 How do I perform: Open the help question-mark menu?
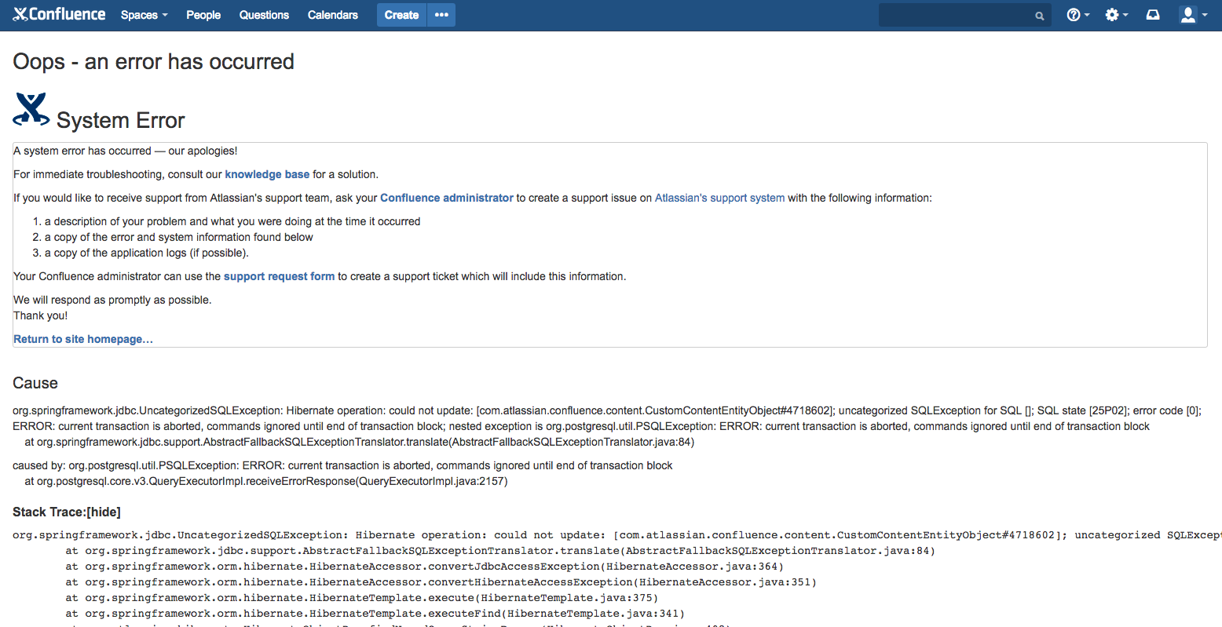click(x=1077, y=15)
